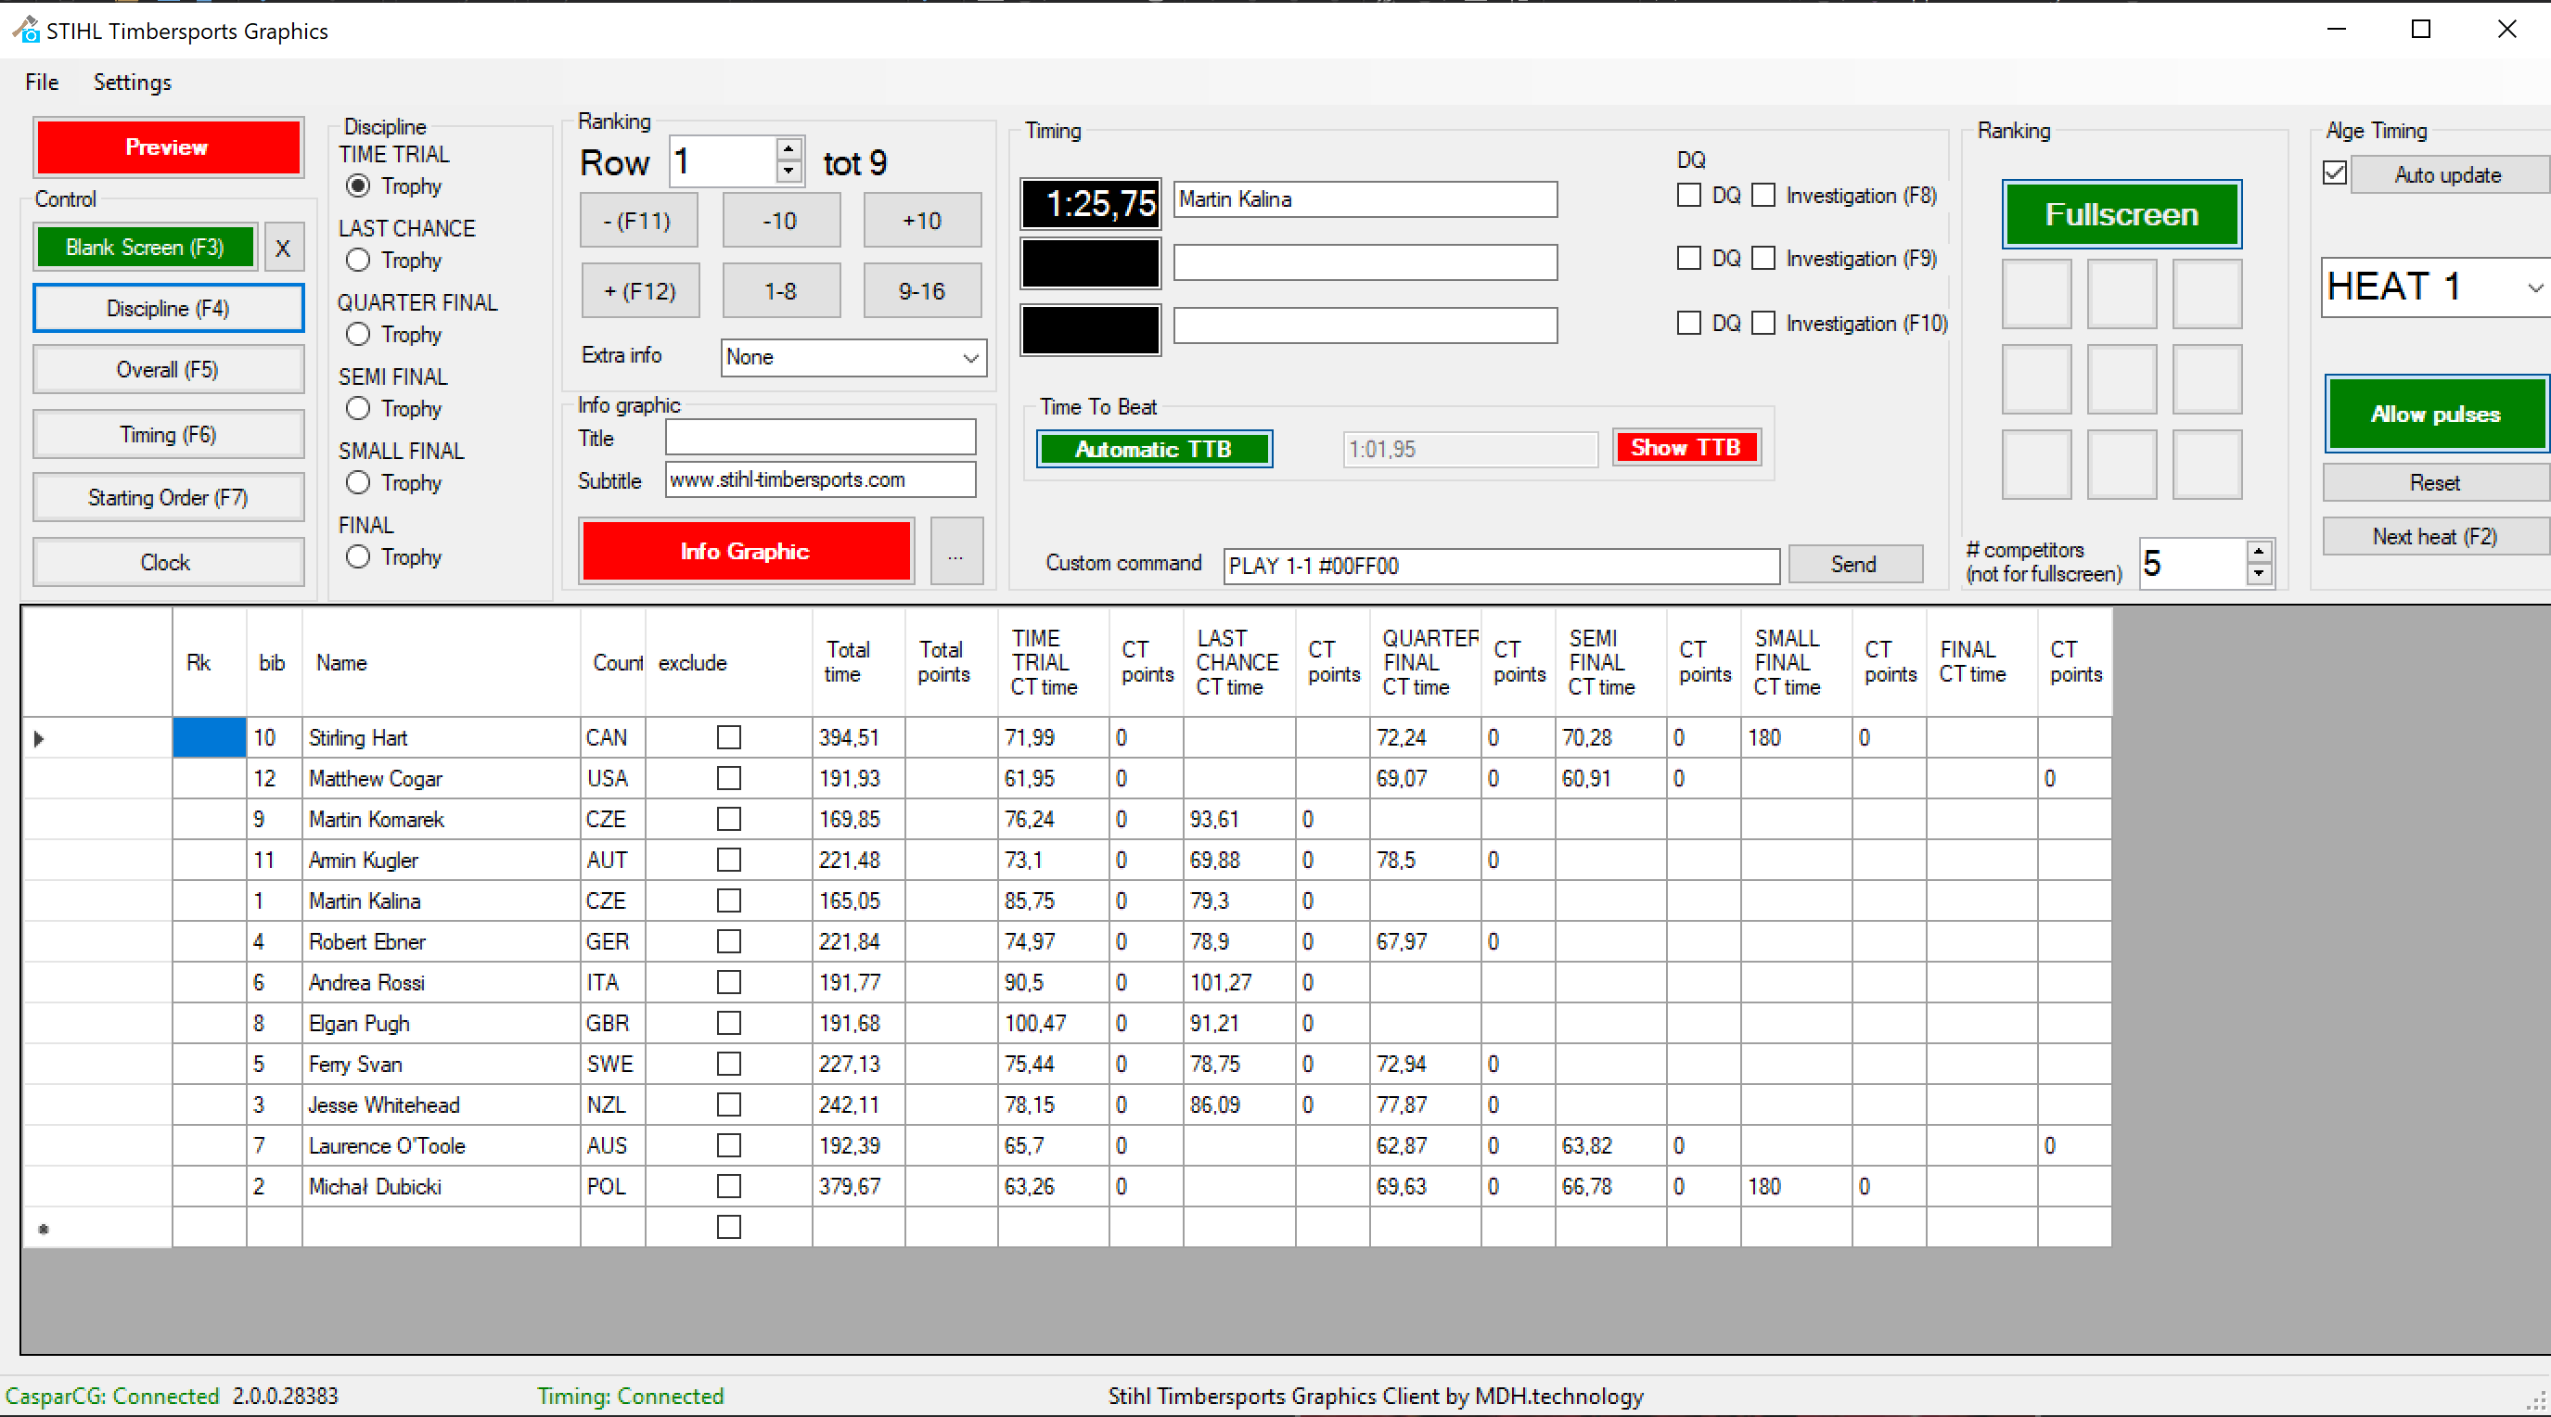Expand the HEAT 1 dropdown
The width and height of the screenshot is (2551, 1417).
click(x=2533, y=288)
